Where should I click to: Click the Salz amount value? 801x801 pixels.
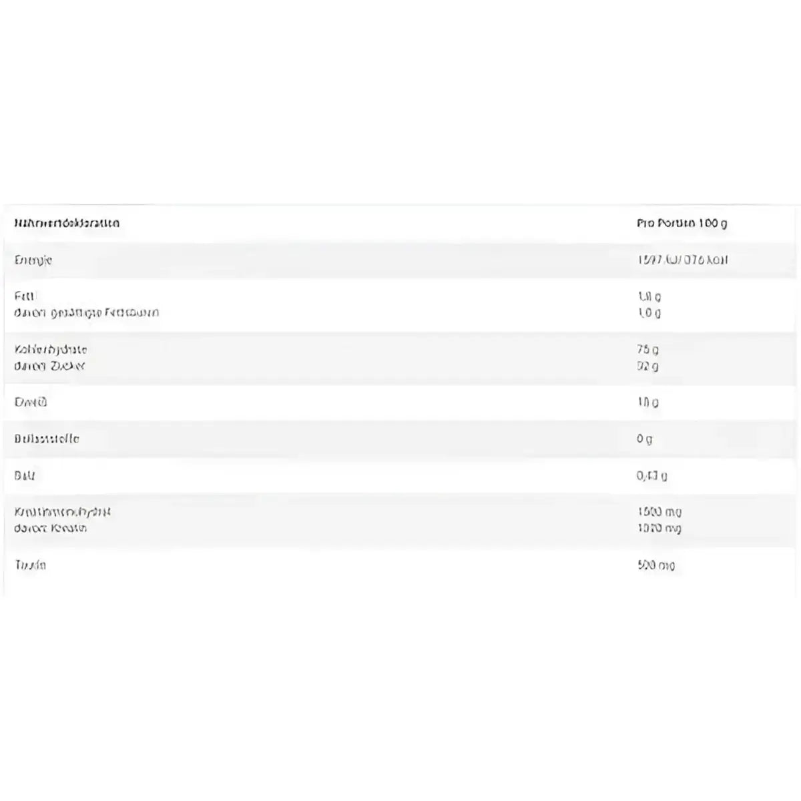(x=651, y=475)
